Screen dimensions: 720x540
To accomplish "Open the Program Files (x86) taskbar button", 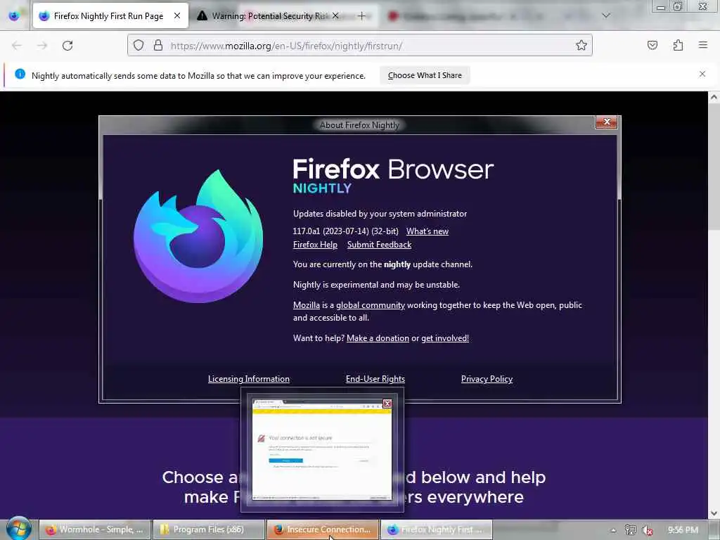I will pos(208,529).
